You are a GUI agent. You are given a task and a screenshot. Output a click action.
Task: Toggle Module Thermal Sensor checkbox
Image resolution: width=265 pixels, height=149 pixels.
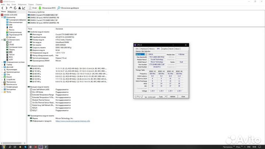click(x=31, y=100)
